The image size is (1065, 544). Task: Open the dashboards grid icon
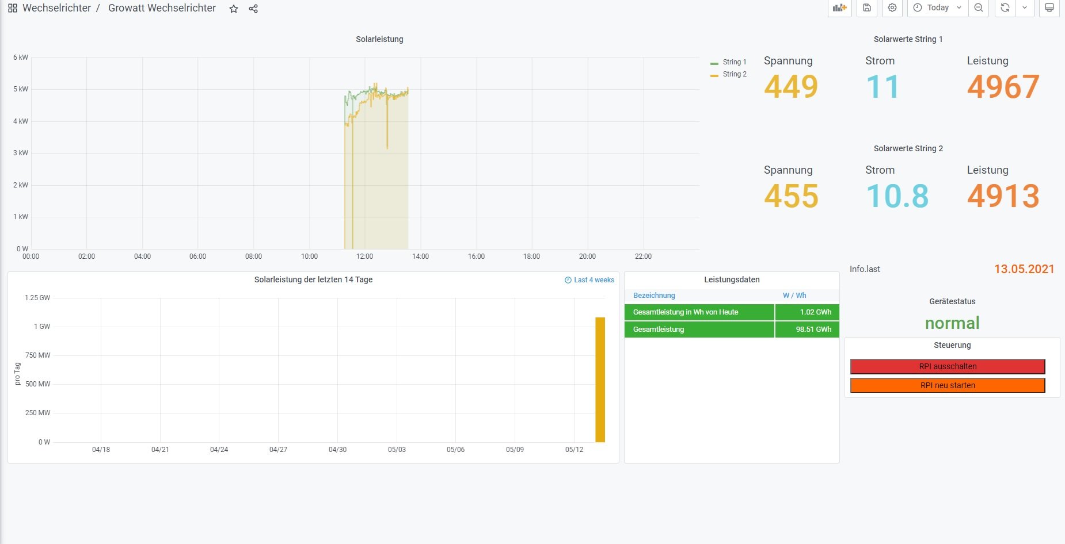(x=12, y=9)
